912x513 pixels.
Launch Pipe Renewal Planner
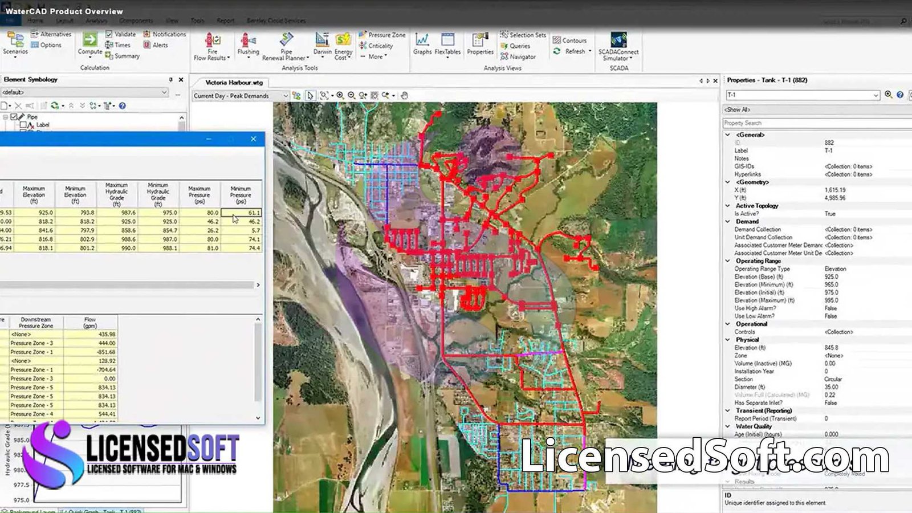point(286,46)
